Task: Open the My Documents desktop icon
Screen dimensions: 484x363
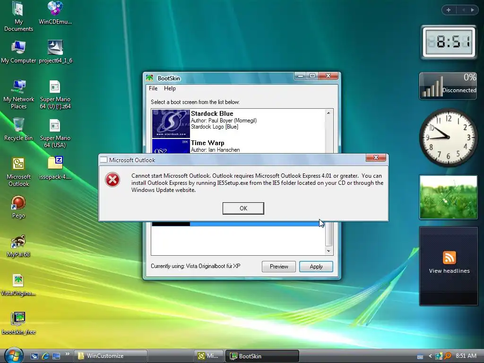Action: (18, 17)
